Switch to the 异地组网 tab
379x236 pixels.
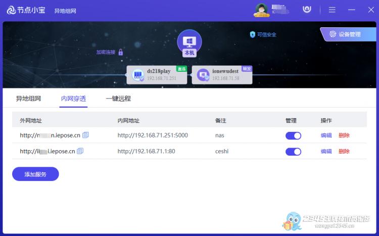click(x=28, y=99)
